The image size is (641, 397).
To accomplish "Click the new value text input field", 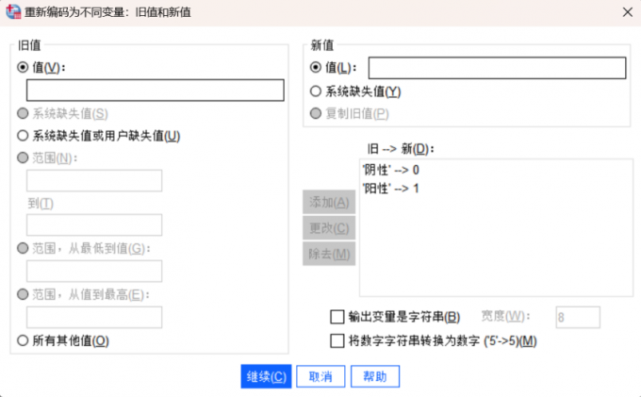I will point(497,68).
